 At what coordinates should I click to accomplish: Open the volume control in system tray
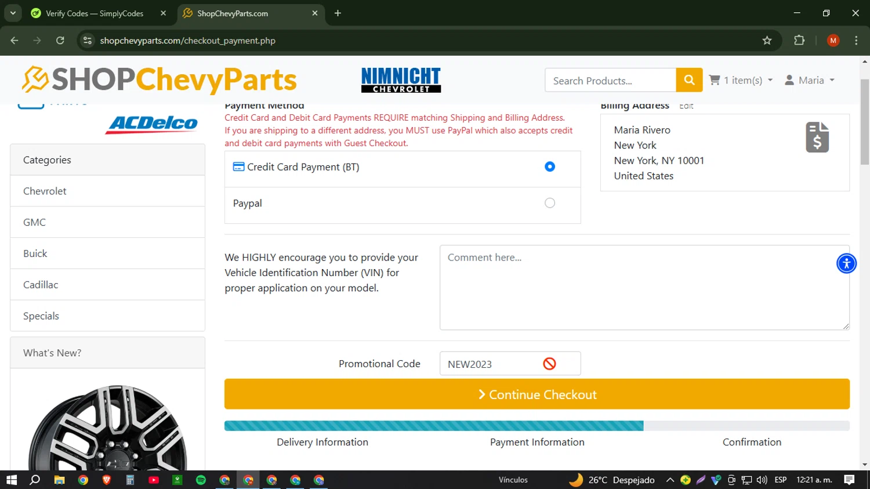(x=762, y=480)
